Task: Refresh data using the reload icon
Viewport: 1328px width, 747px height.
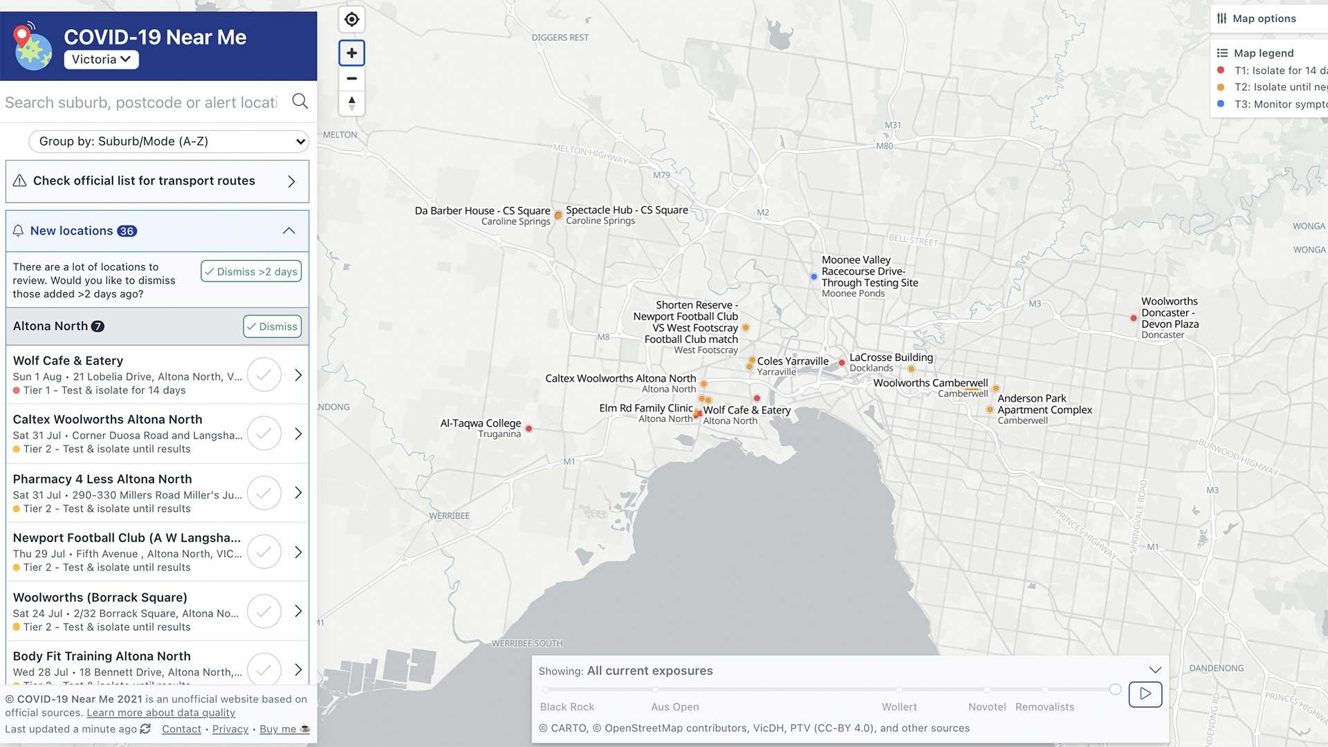Action: coord(145,729)
